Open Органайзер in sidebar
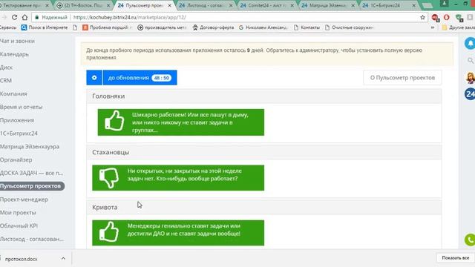This screenshot has height=267, width=475. point(16,159)
